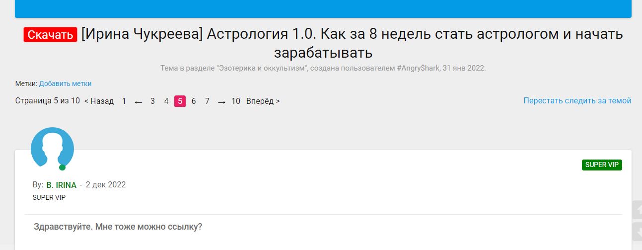Screen dimensions: 642x250
Task: Open the Добавить метки link
Action: (65, 83)
